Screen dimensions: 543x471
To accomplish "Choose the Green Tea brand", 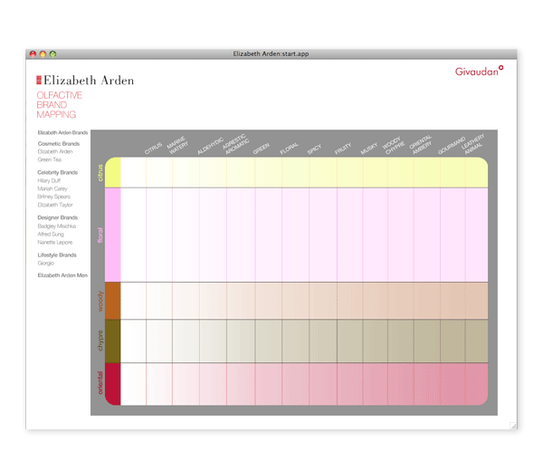I will (49, 159).
